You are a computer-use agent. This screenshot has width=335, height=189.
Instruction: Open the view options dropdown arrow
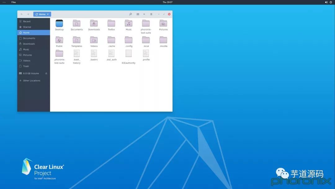coord(144,14)
